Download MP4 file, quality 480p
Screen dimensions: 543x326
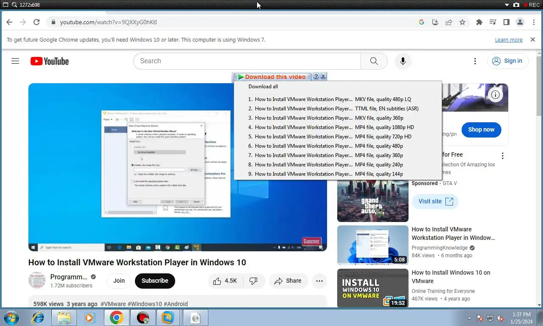(337, 146)
